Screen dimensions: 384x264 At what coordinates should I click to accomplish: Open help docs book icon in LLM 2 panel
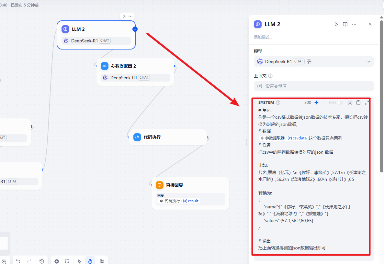(345, 24)
